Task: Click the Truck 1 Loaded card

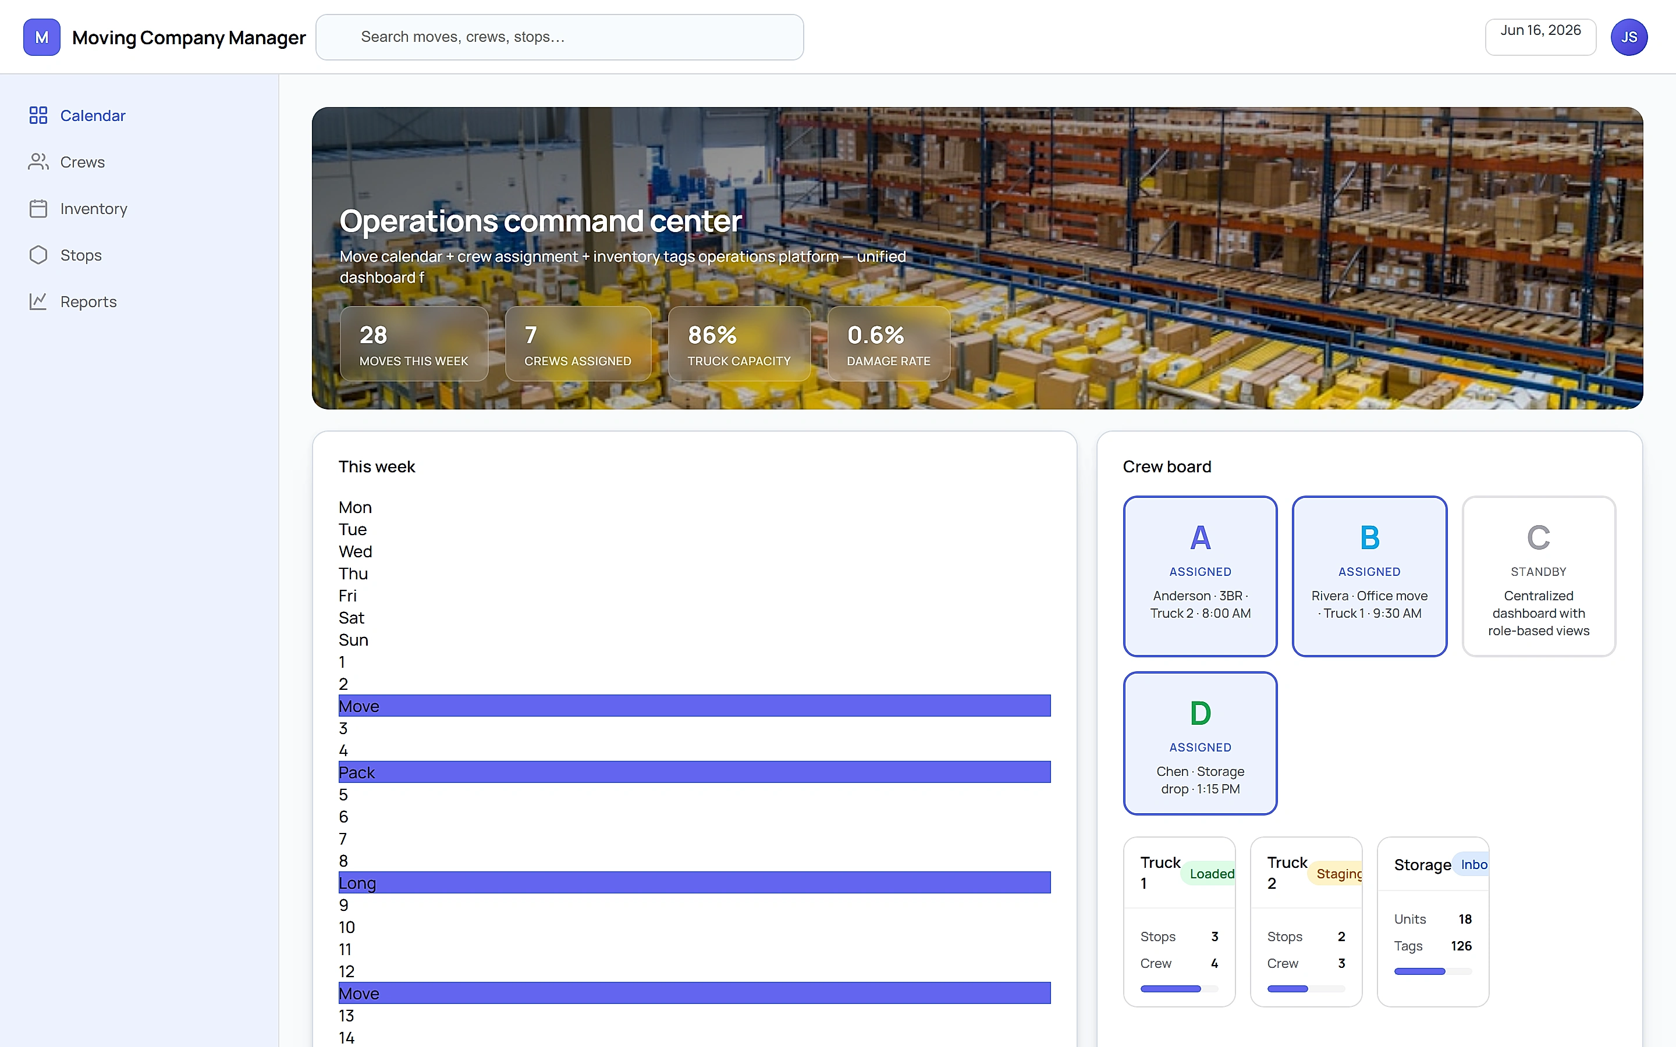Action: 1180,922
